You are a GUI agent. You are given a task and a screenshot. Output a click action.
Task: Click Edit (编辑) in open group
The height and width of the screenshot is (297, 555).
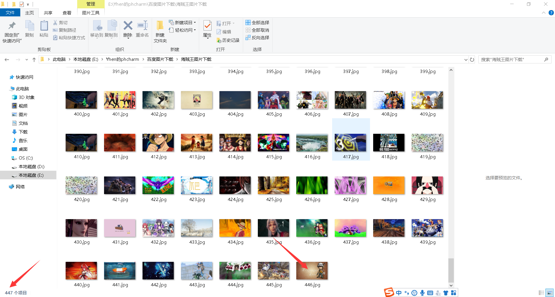click(x=224, y=32)
